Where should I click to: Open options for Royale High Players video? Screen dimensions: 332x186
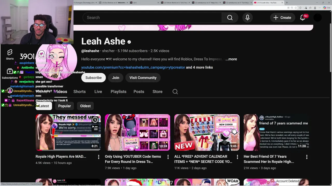tap(99, 157)
